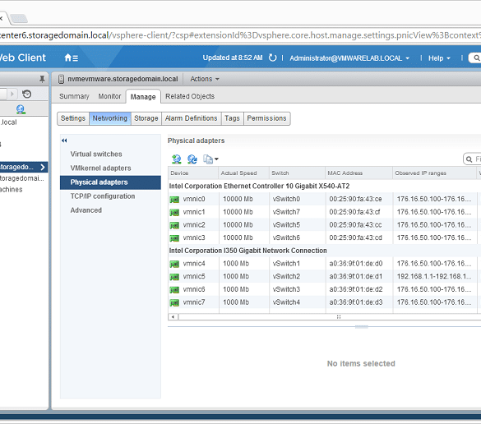
Task: Select the vSwitch3 cell
Action: [x=298, y=289]
